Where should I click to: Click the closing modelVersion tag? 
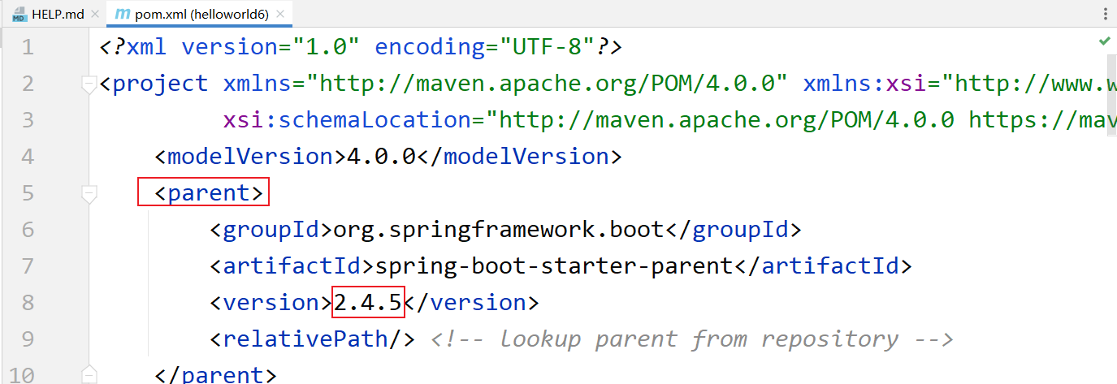(x=519, y=156)
